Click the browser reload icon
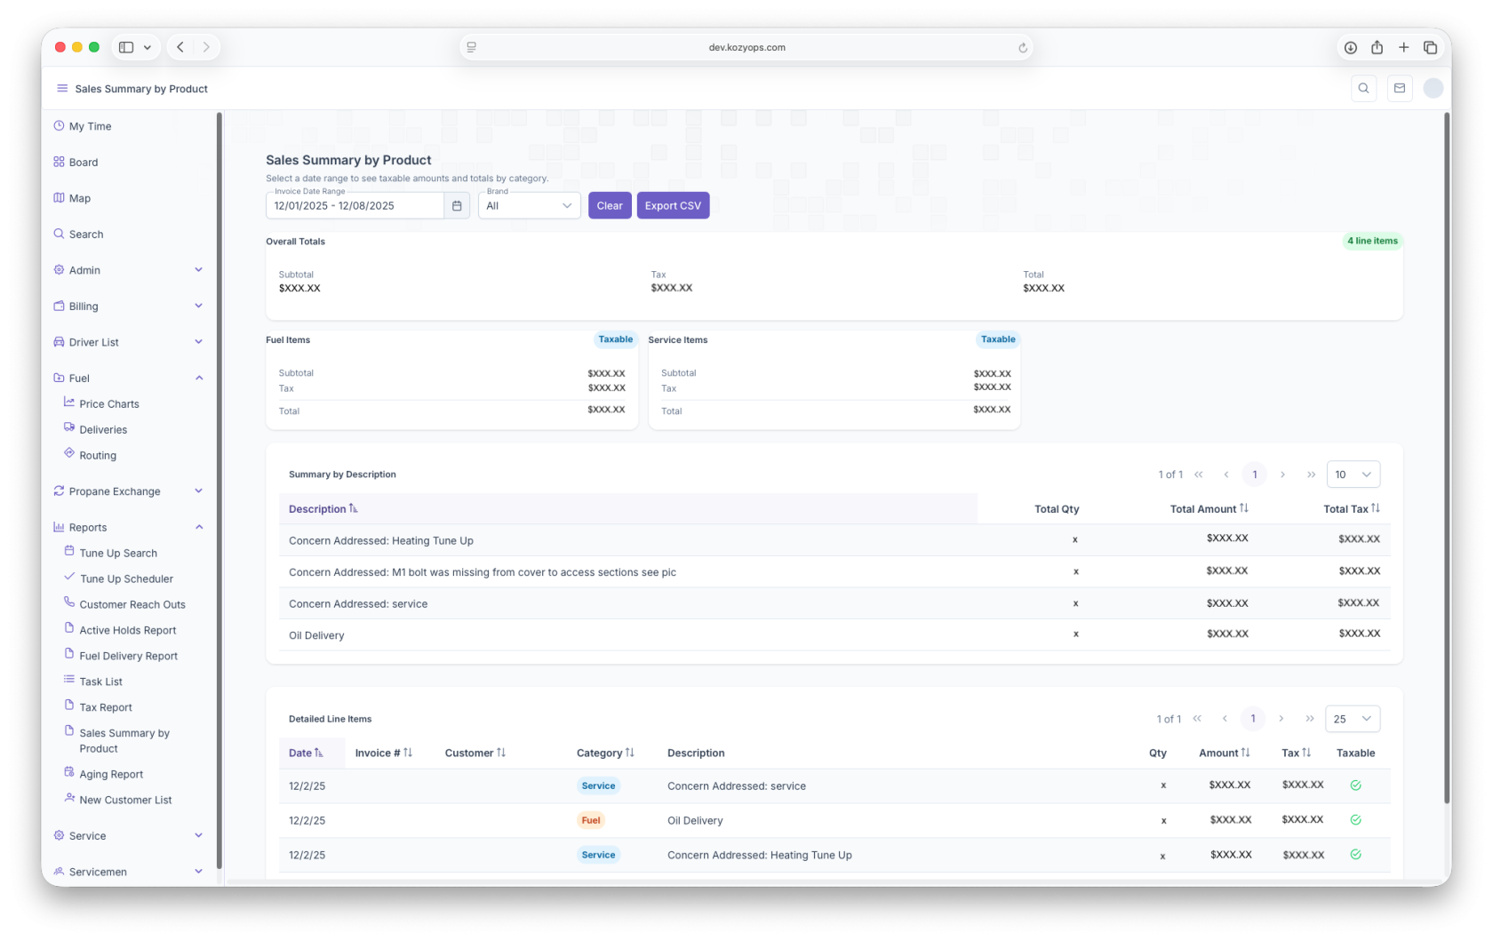 (x=1023, y=48)
